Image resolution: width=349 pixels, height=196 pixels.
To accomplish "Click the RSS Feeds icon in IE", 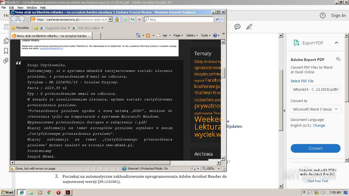I will (x=148, y=35).
